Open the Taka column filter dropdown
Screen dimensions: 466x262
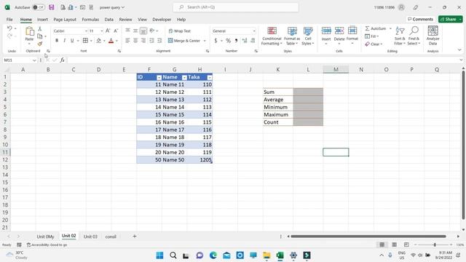[x=210, y=78]
